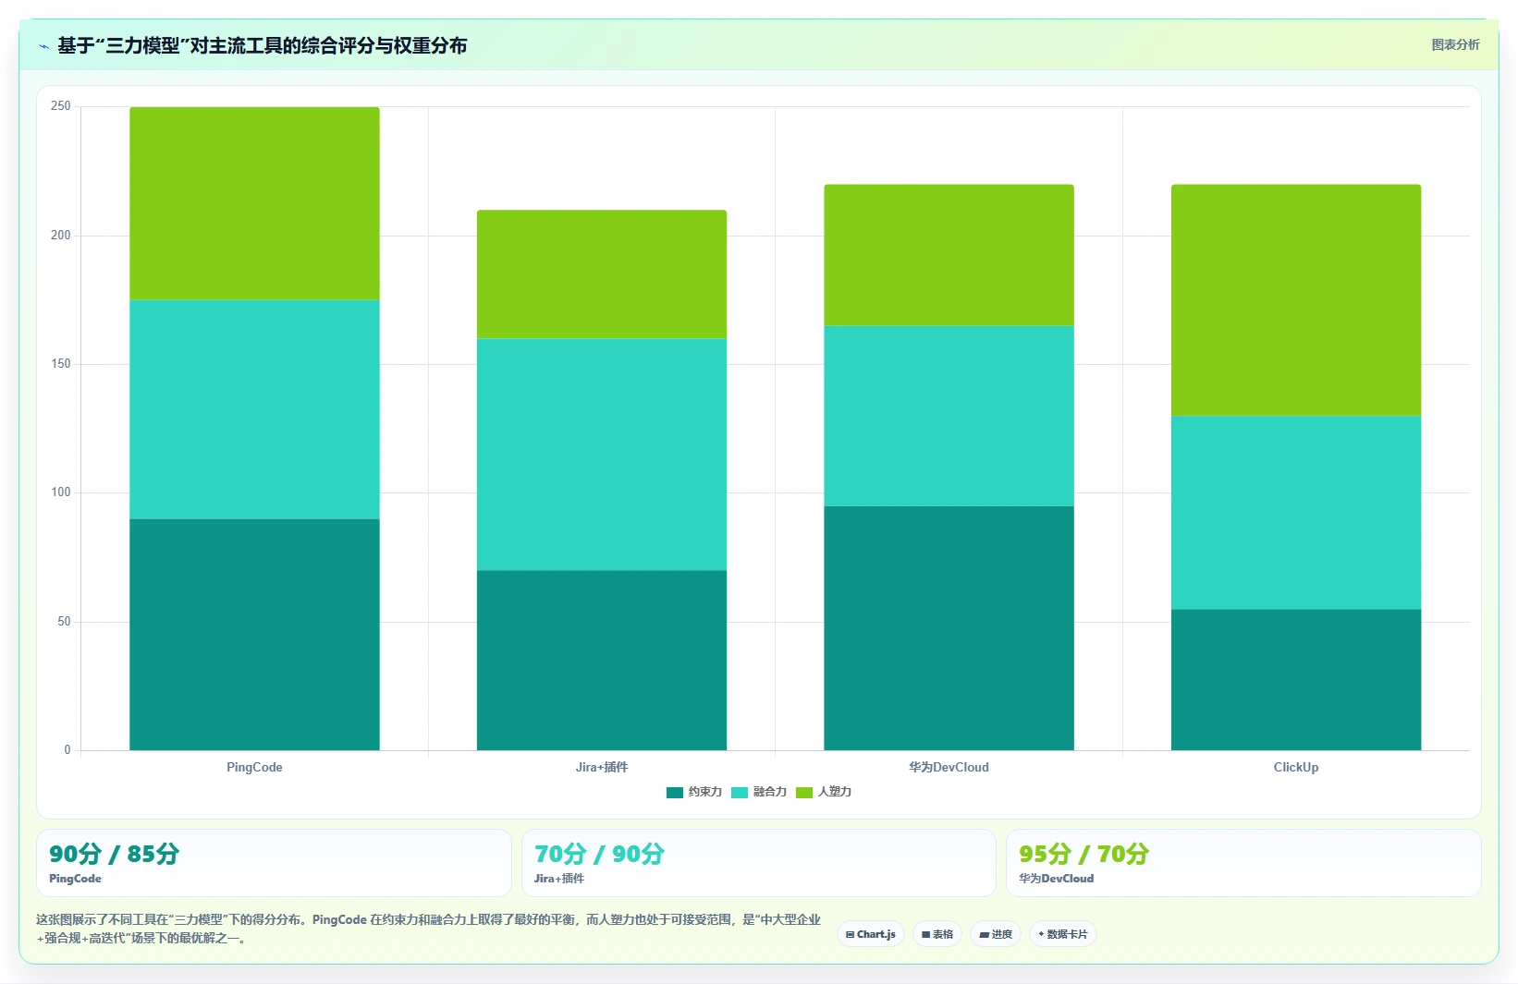1518x984 pixels.
Task: Click the ClickUp x-axis label
Action: [1296, 767]
